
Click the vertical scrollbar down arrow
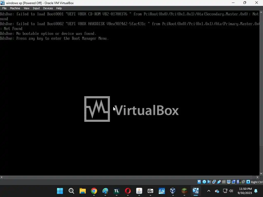point(261,174)
